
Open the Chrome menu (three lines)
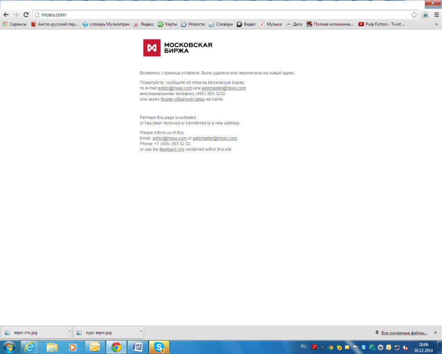(x=436, y=15)
